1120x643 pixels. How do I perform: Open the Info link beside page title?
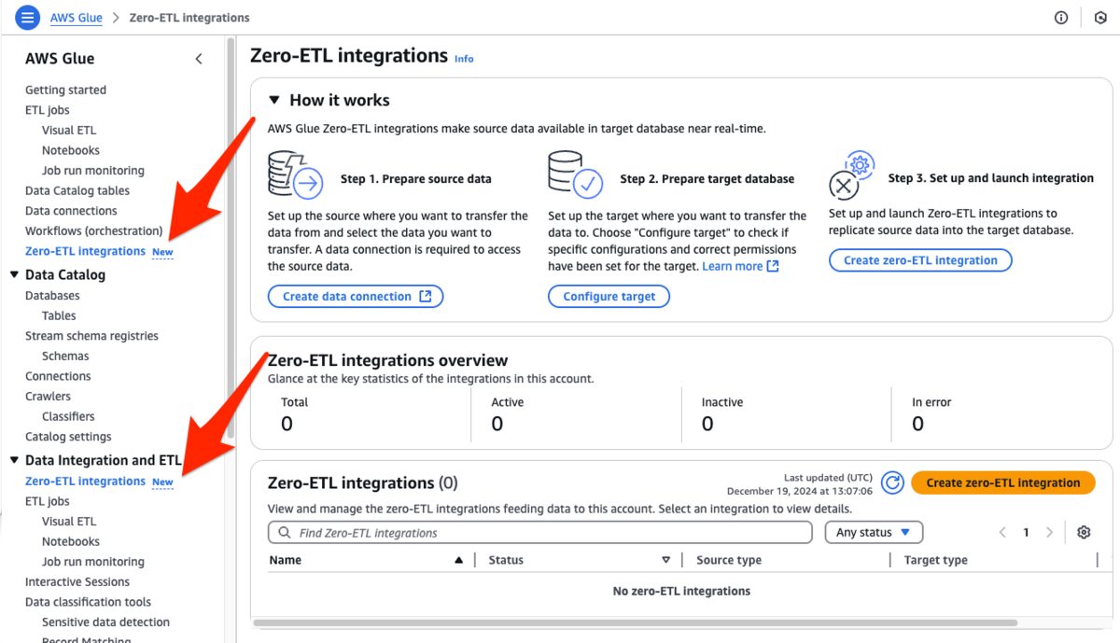coord(464,59)
